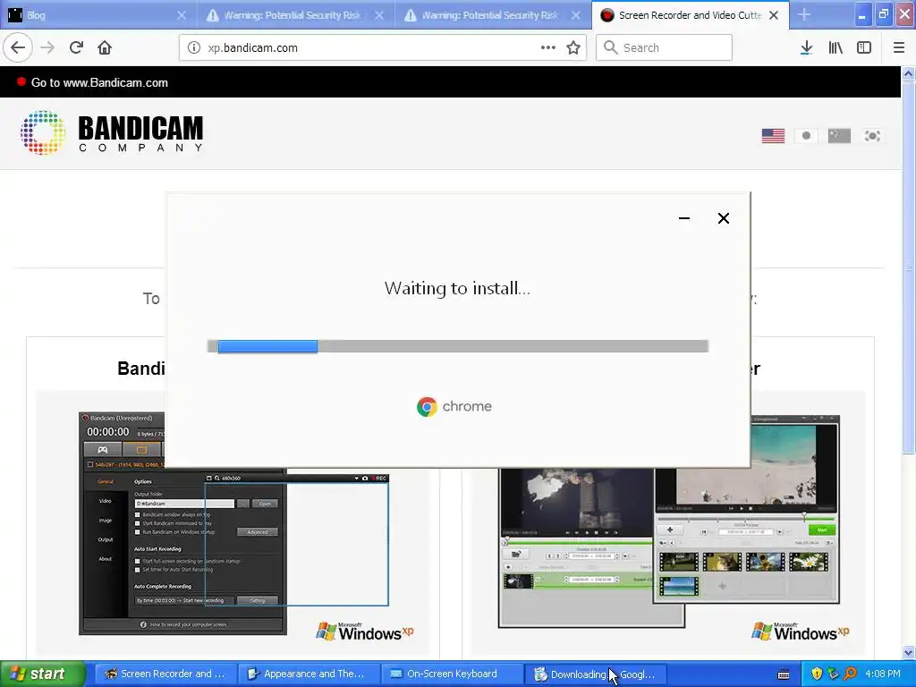Click the Search box in toolbar
Screen dimensions: 916x687
pyautogui.click(x=665, y=48)
